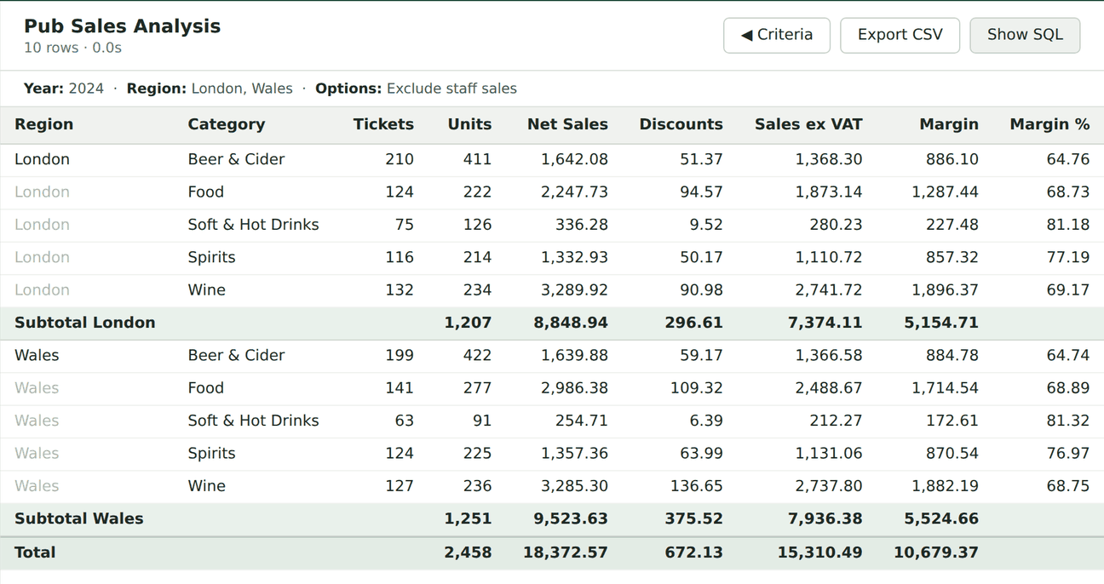Select Wales Soft & Hot Drinks category cell
This screenshot has height=584, width=1104.
click(x=253, y=421)
